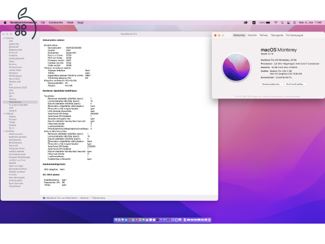This screenshot has width=325, height=244.
Task: Select FireWire in the sidebar
Action: (x=13, y=55)
